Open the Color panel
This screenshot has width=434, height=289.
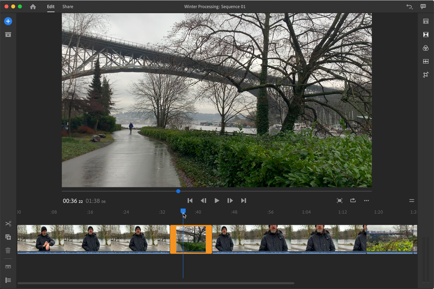pos(426,48)
